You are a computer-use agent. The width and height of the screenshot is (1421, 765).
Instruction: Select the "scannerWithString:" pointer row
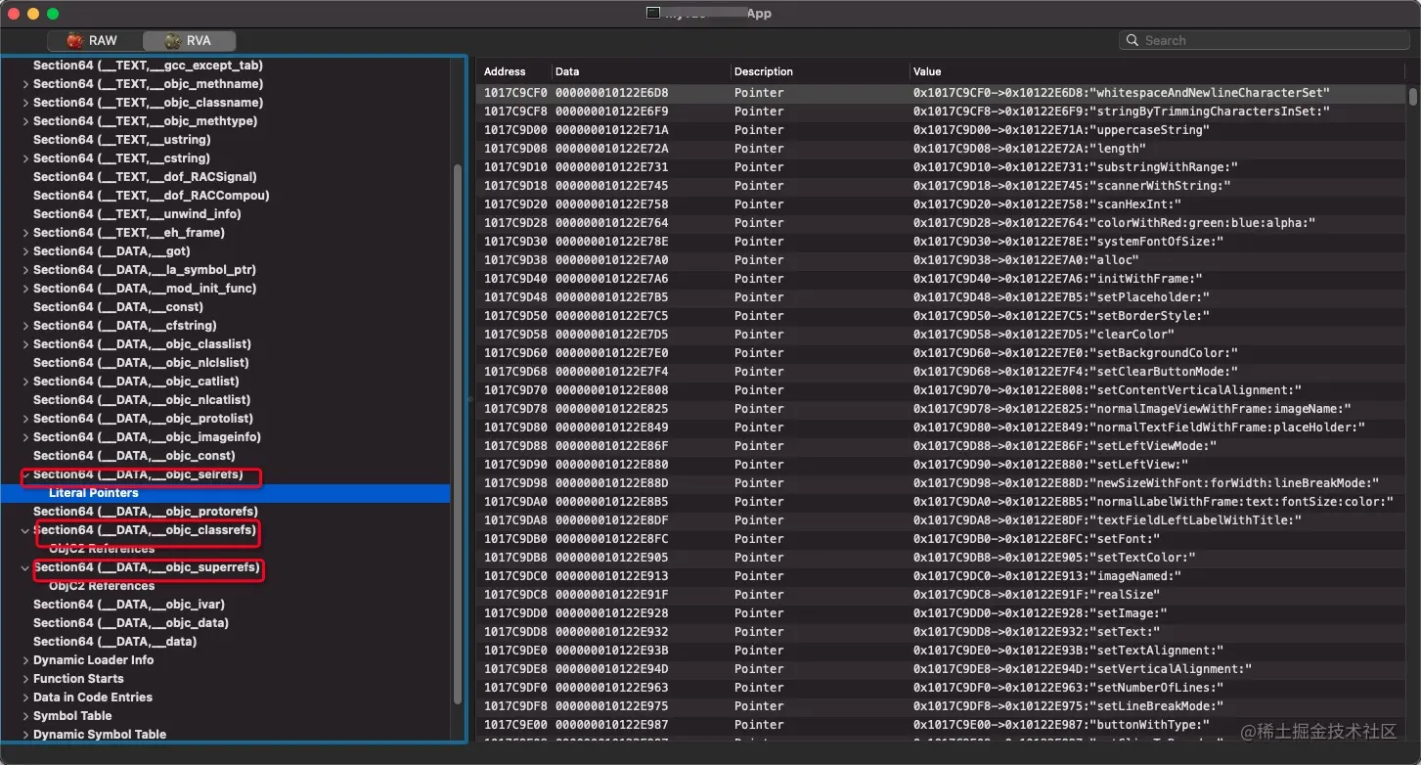click(943, 186)
